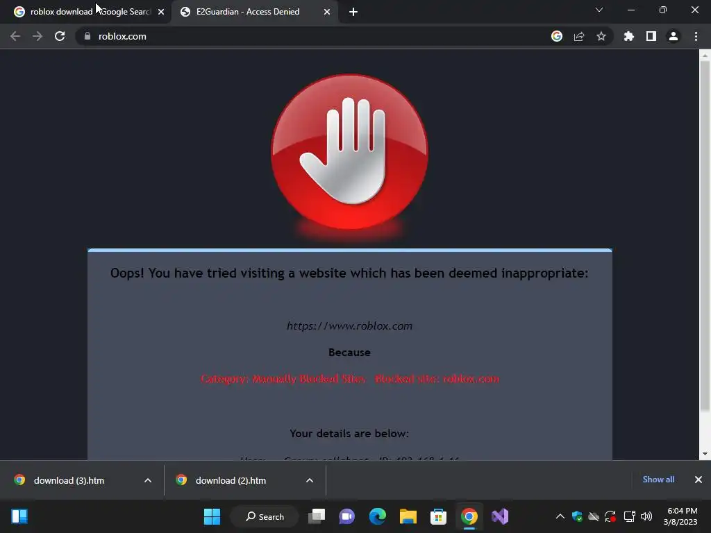Go back to the previous page
Screen dimensions: 711x533
pos(15,36)
